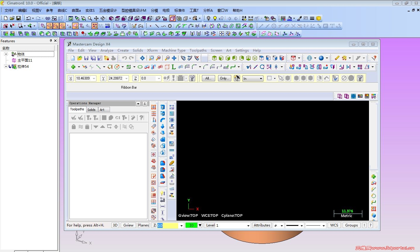
Task: Click the CimatronE magnifier zoom icon
Action: tap(90, 18)
